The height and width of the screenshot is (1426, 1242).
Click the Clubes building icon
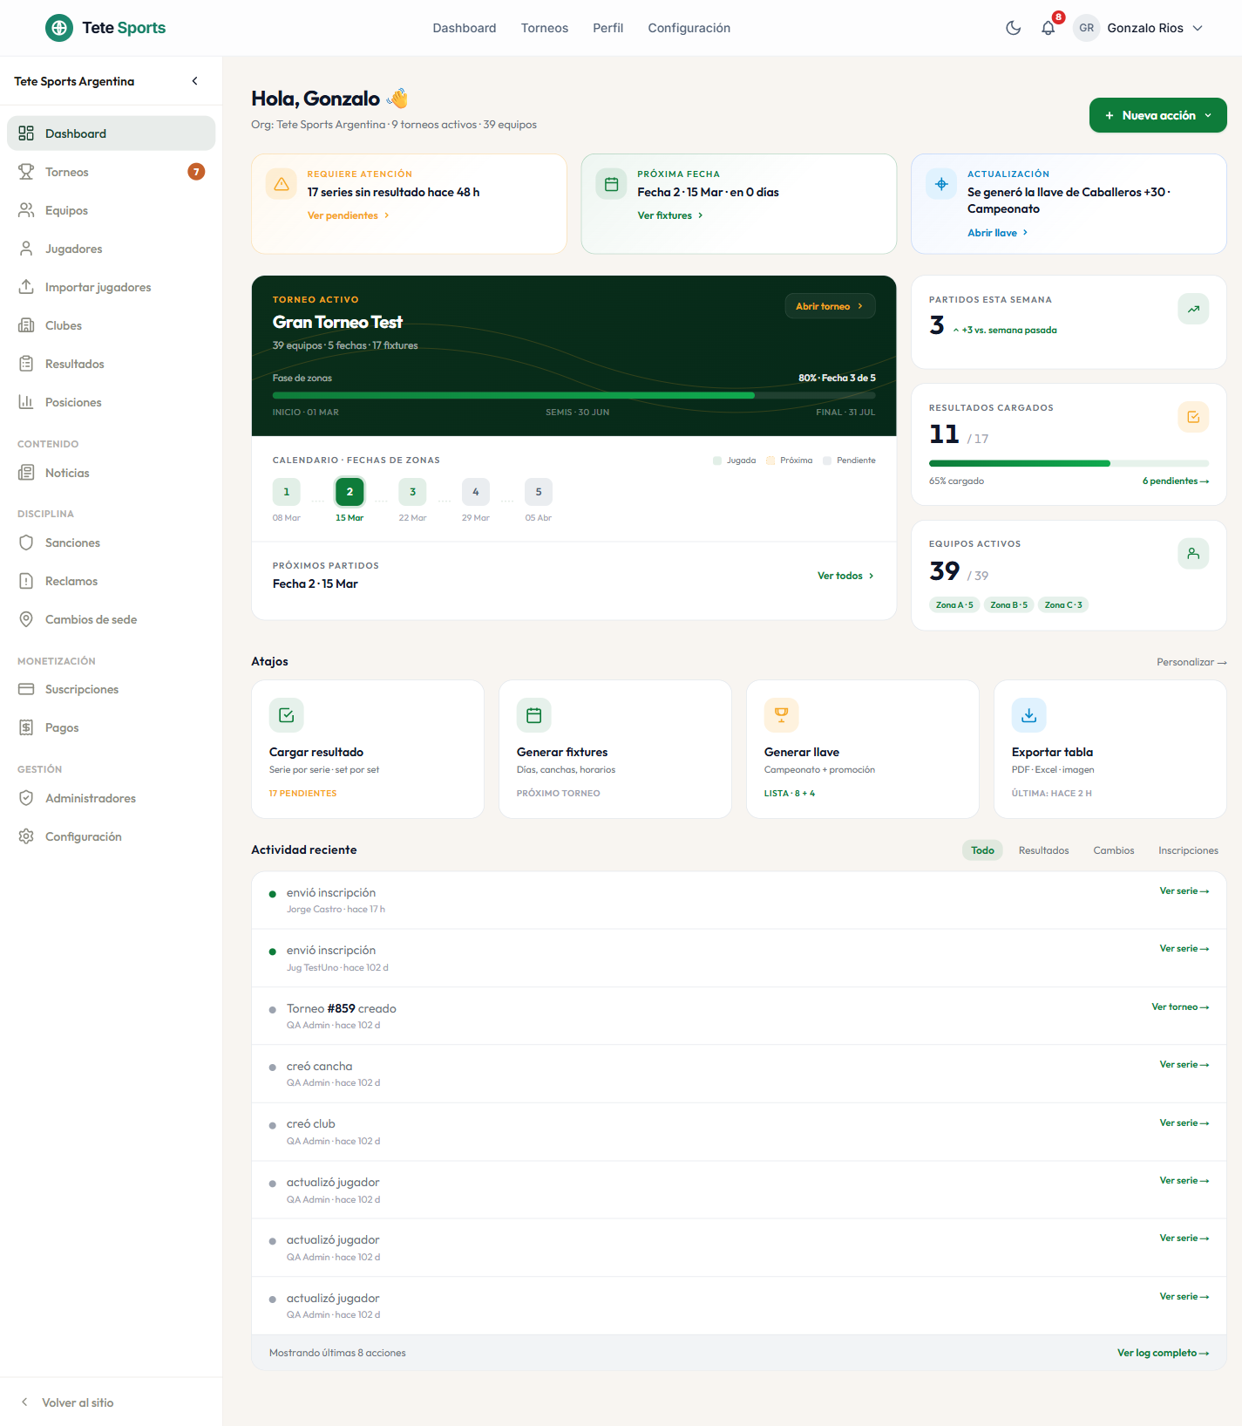click(26, 325)
